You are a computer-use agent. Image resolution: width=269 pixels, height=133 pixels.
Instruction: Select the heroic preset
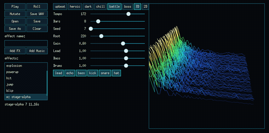tap(75, 7)
